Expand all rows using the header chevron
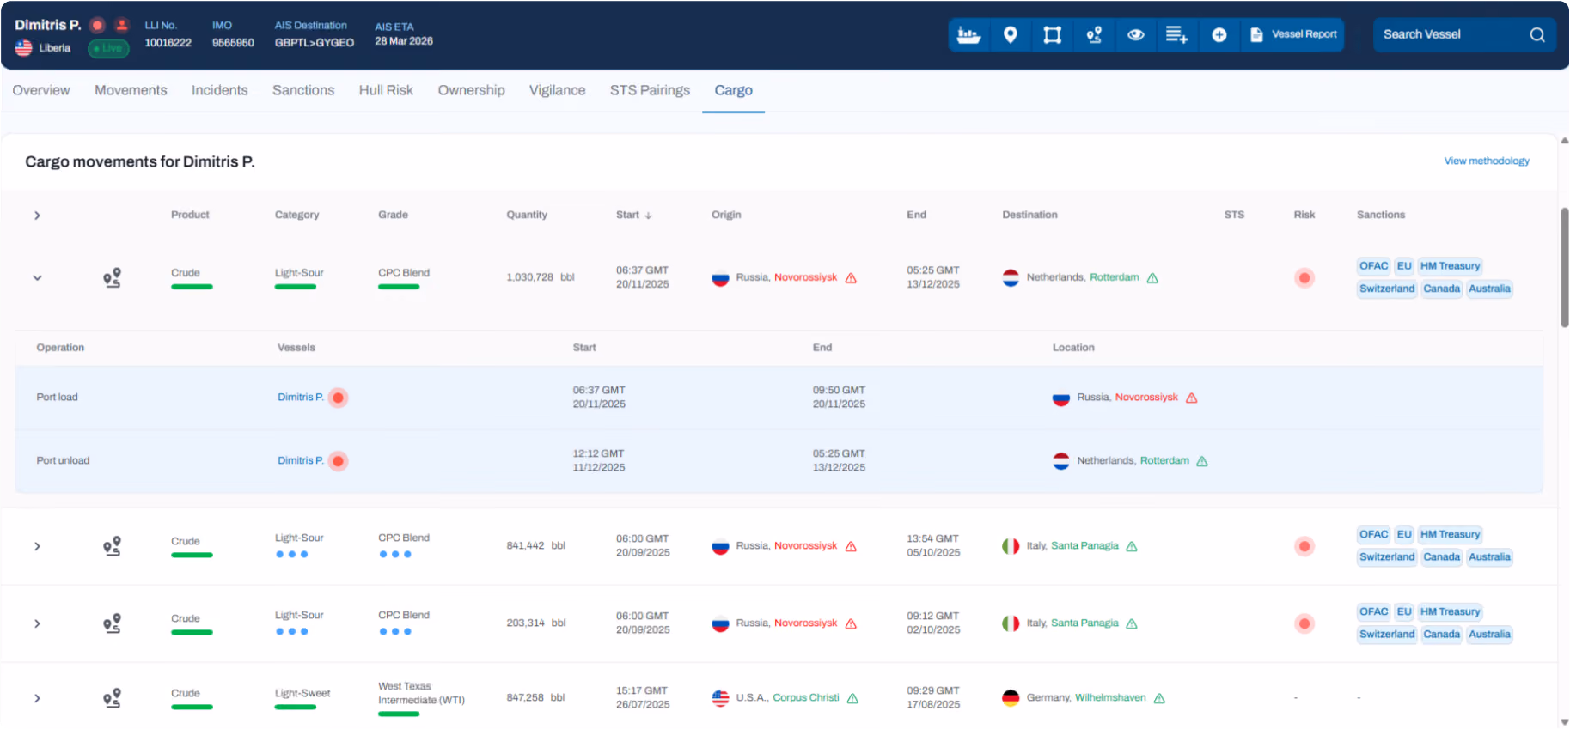The width and height of the screenshot is (1570, 729). (37, 216)
